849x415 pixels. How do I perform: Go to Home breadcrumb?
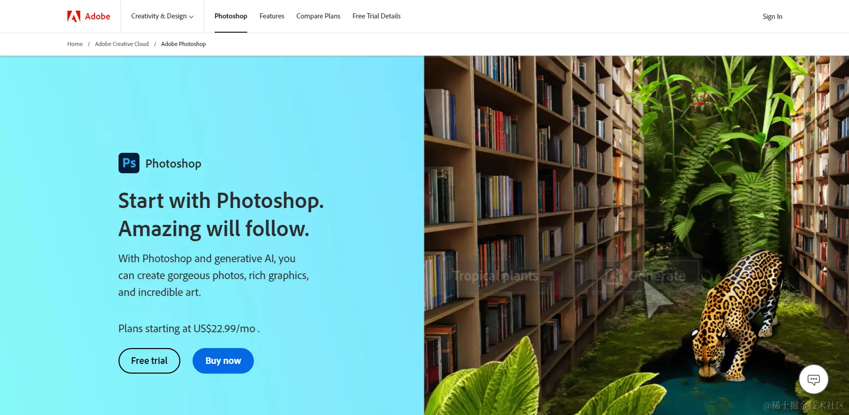click(x=75, y=44)
